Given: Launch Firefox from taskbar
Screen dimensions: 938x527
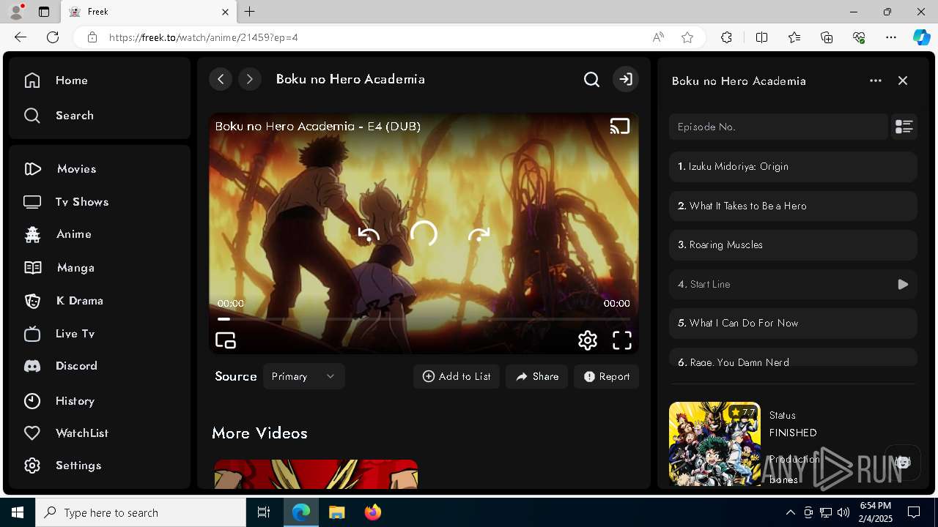Looking at the screenshot, I should 373,512.
